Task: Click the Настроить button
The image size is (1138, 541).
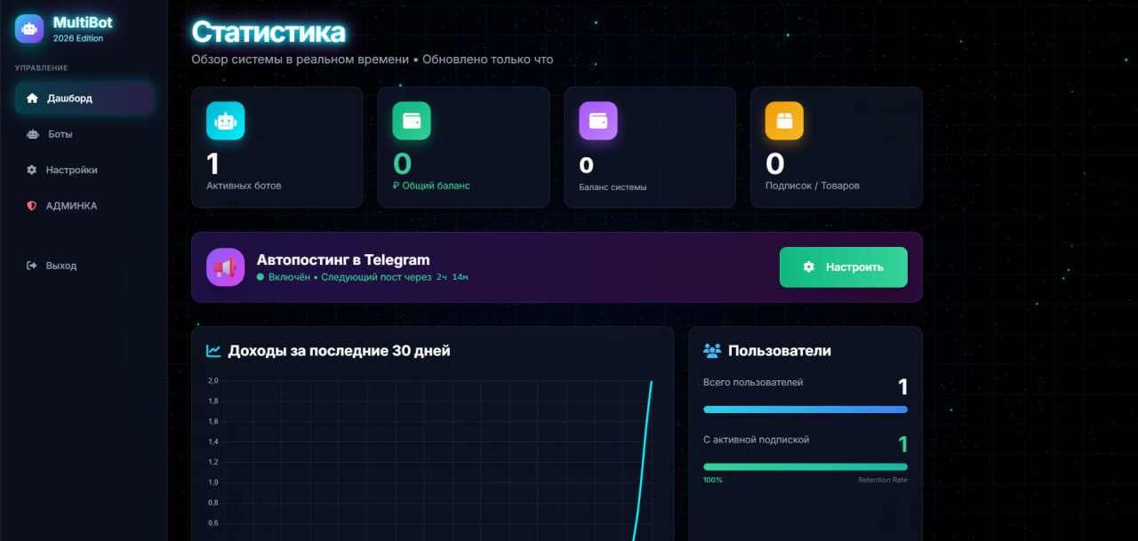Action: (x=844, y=267)
